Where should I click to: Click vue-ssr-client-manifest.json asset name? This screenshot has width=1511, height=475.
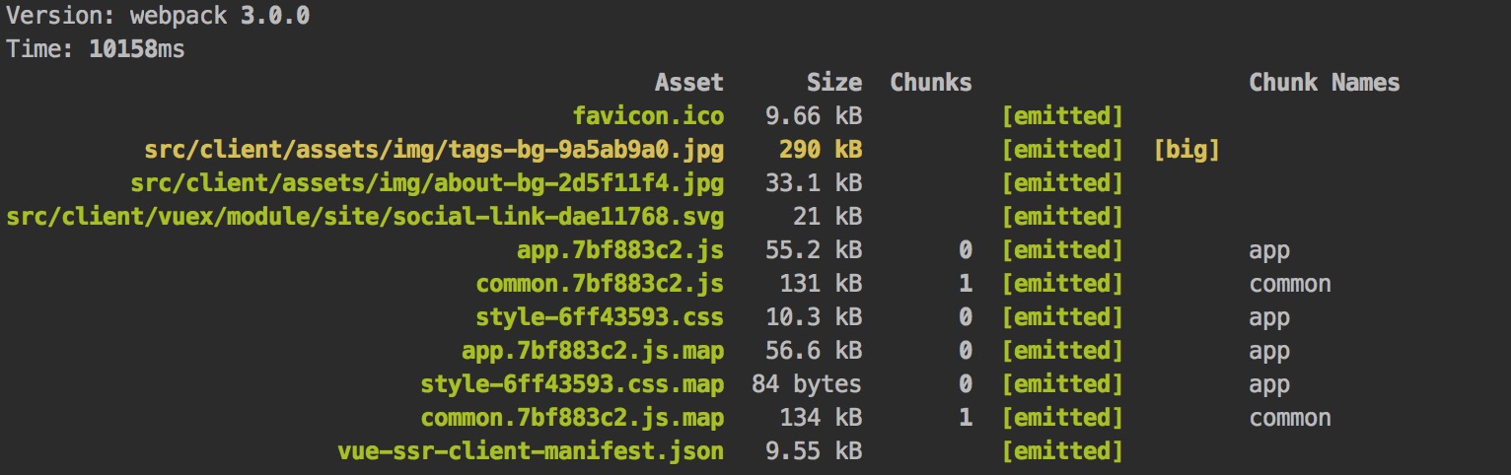(531, 451)
